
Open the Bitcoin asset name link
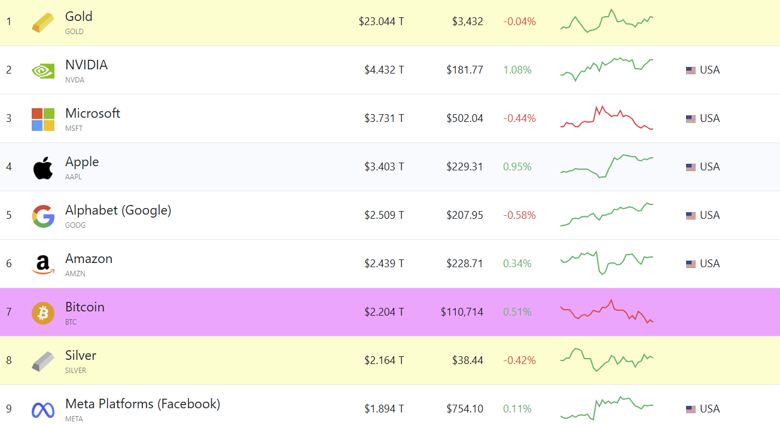(84, 307)
